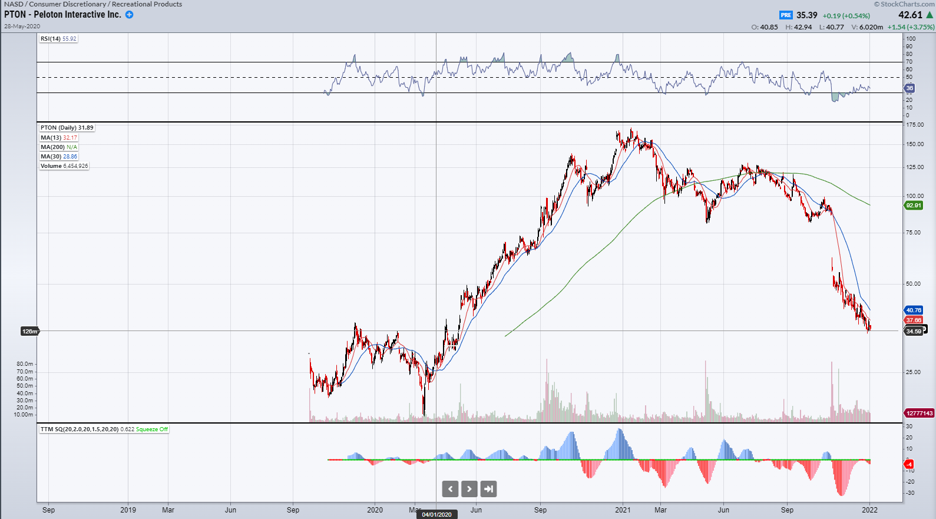Step chart backward with left chevron button

(x=451, y=489)
